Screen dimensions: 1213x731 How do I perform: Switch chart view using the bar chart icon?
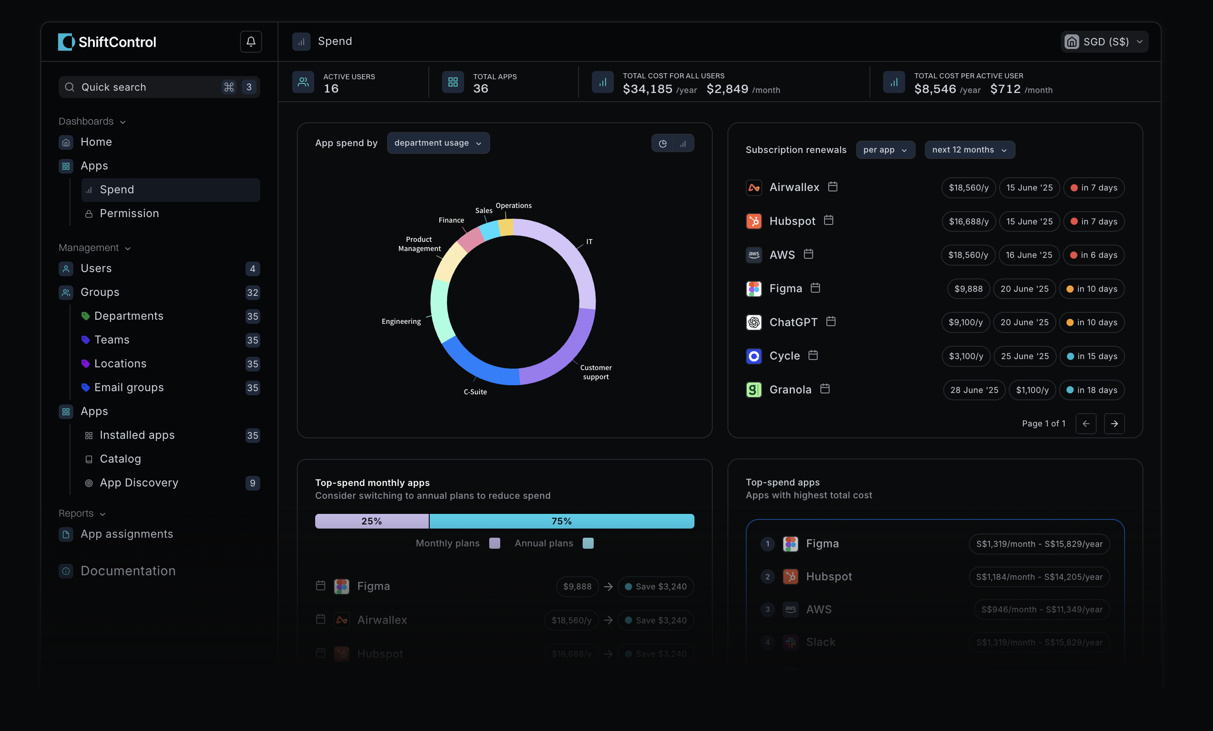click(x=683, y=143)
